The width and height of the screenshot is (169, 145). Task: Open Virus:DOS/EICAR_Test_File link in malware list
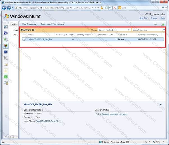click(40, 40)
